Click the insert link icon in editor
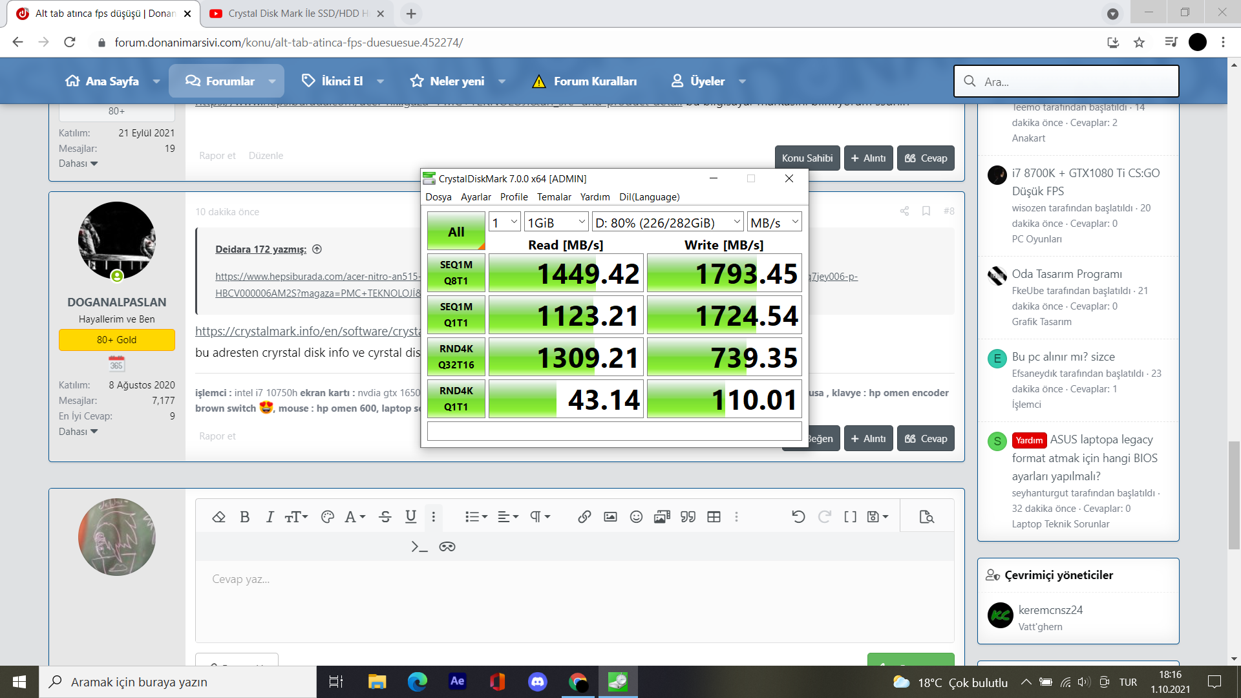Image resolution: width=1241 pixels, height=698 pixels. point(584,517)
